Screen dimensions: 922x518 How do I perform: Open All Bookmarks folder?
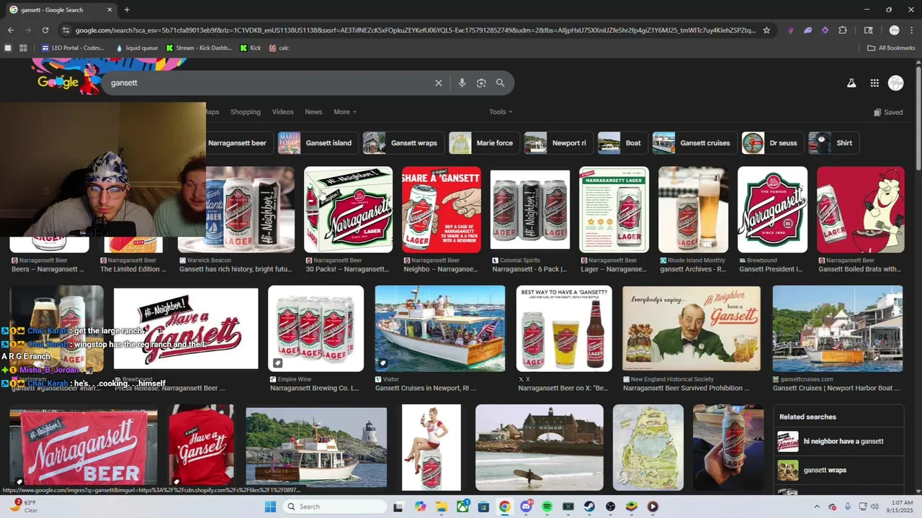pyautogui.click(x=891, y=48)
